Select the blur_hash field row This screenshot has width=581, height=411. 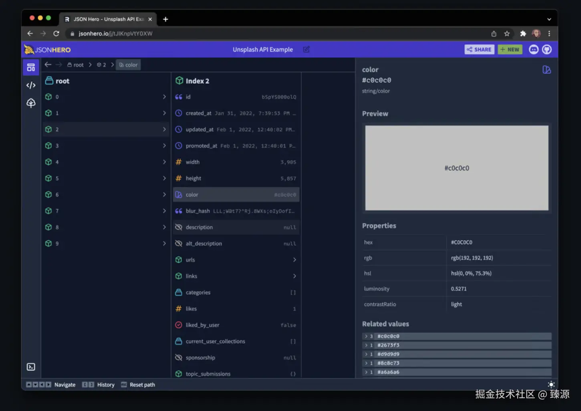pyautogui.click(x=236, y=211)
